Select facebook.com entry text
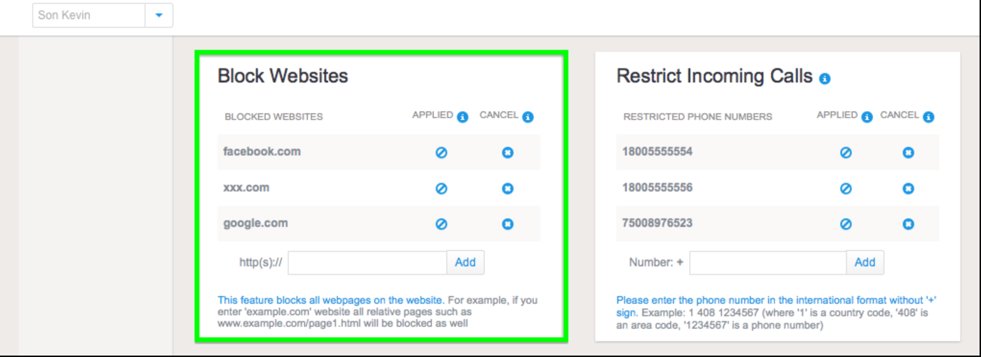The width and height of the screenshot is (981, 357). [262, 152]
